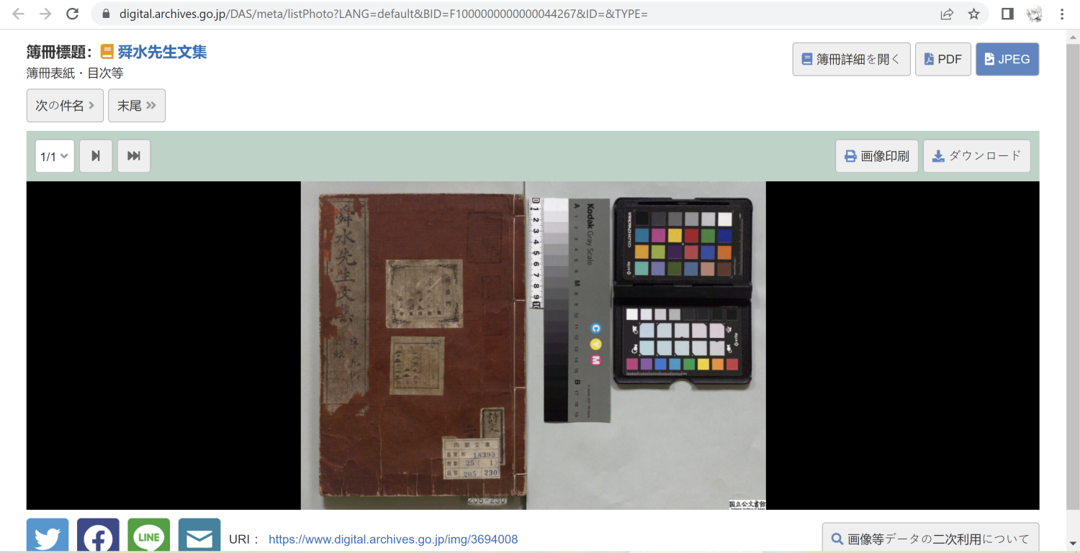Toggle the browser side panel
This screenshot has width=1080, height=553.
(1007, 14)
